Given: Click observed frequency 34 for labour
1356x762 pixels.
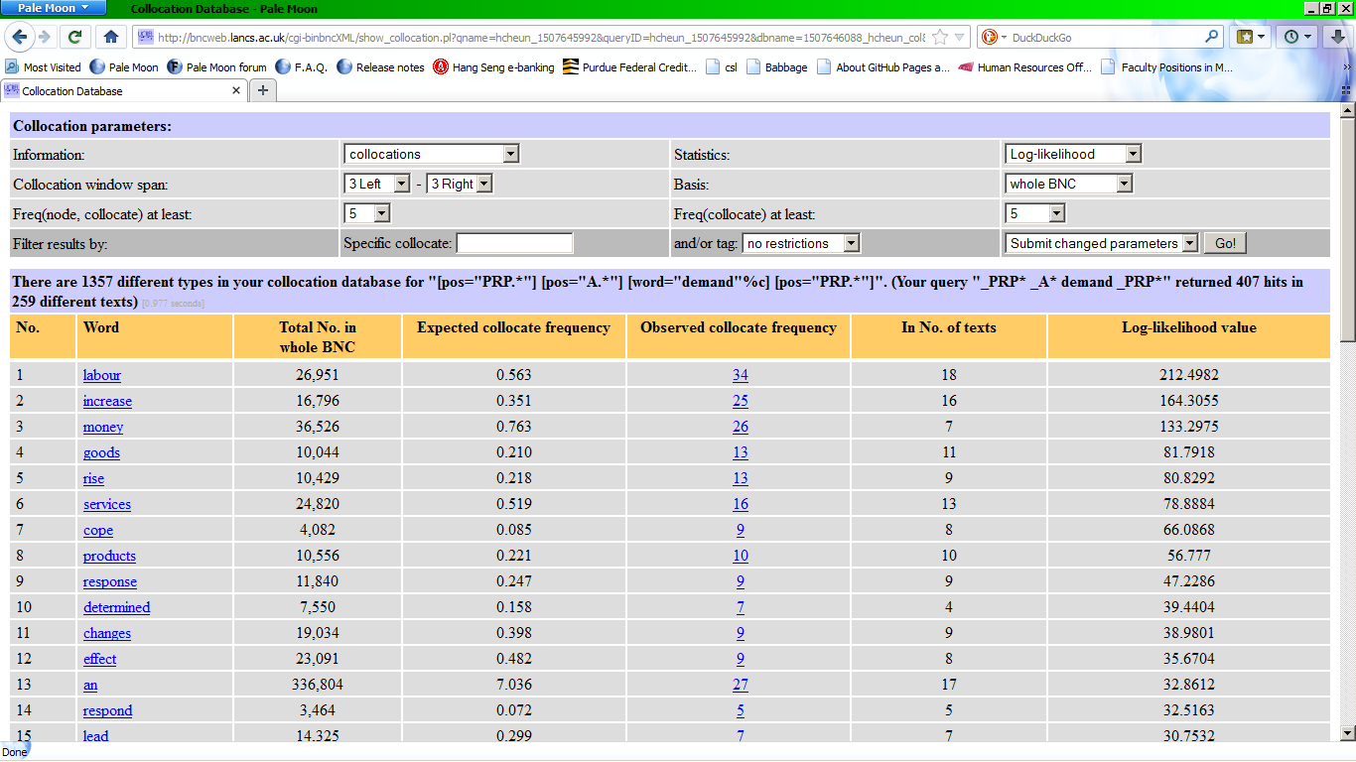Looking at the screenshot, I should pyautogui.click(x=741, y=375).
